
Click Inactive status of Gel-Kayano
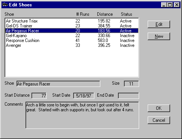pyautogui.click(x=127, y=36)
